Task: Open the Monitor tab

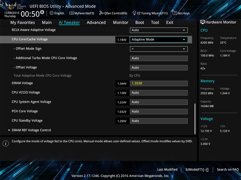Action: tap(120, 23)
